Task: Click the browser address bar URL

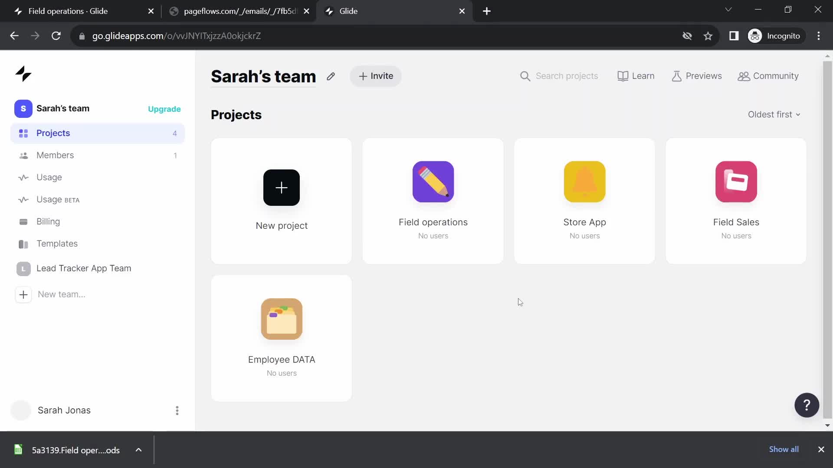Action: [x=177, y=36]
